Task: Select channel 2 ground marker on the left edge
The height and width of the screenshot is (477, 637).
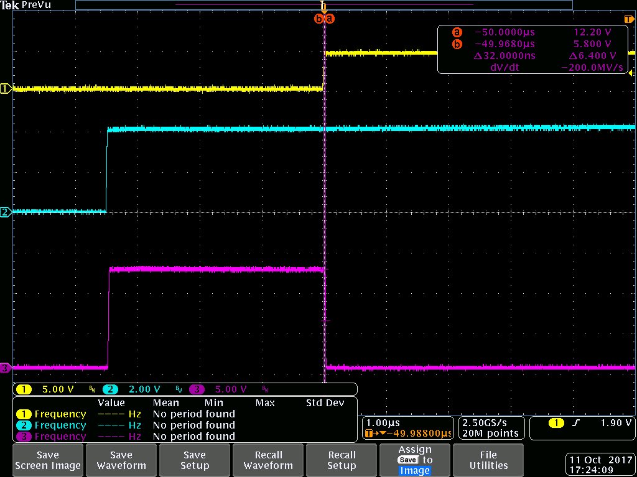Action: (6, 212)
